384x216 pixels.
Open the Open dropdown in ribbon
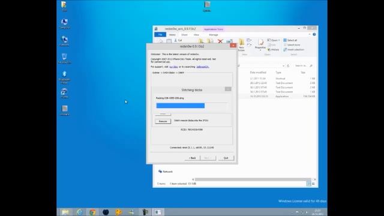pos(274,40)
